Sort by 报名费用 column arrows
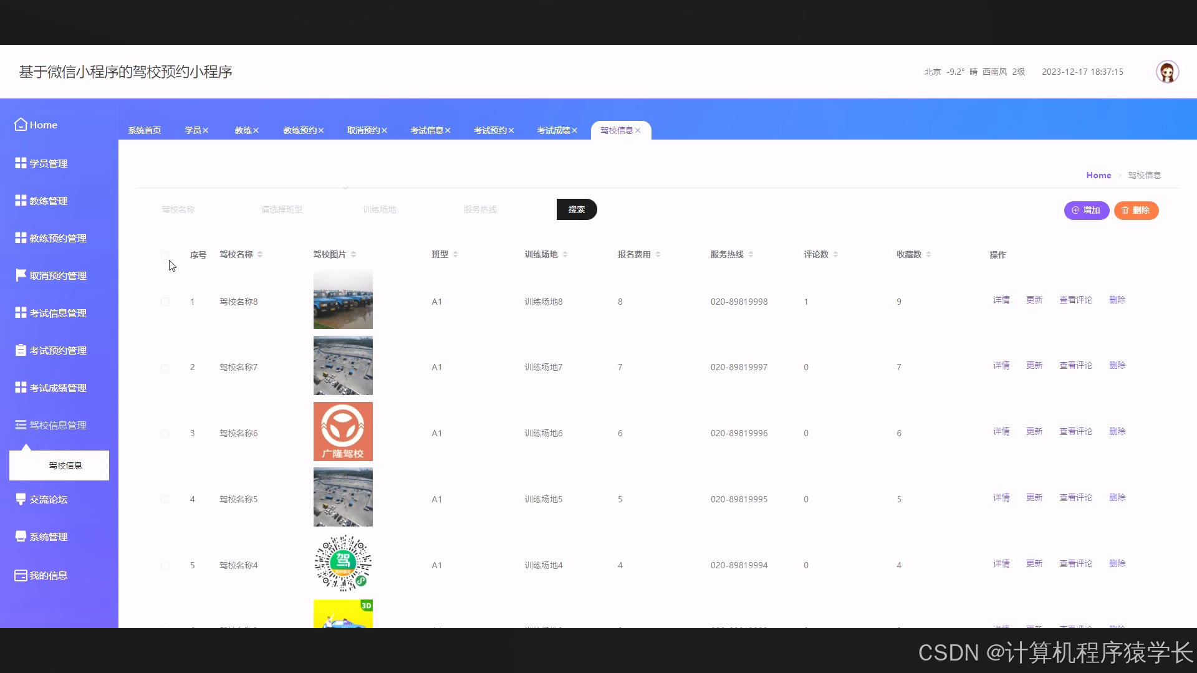 click(658, 254)
